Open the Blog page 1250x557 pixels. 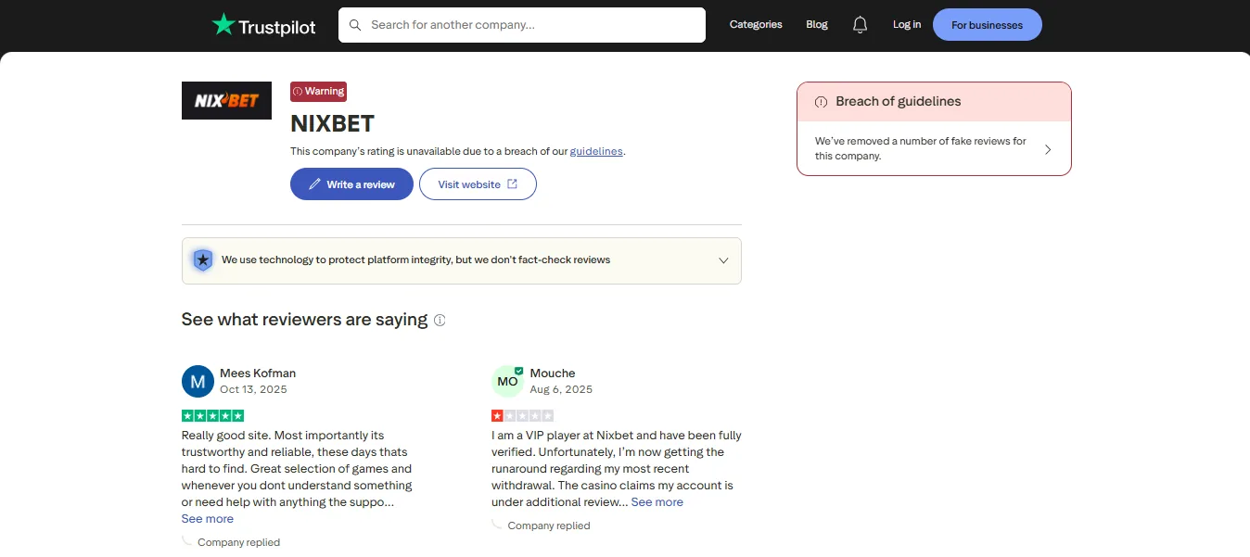pyautogui.click(x=817, y=25)
